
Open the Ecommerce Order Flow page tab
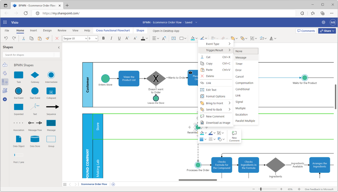coord(94,184)
